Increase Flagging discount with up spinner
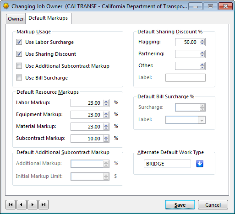235x214 pixels. 202,40
